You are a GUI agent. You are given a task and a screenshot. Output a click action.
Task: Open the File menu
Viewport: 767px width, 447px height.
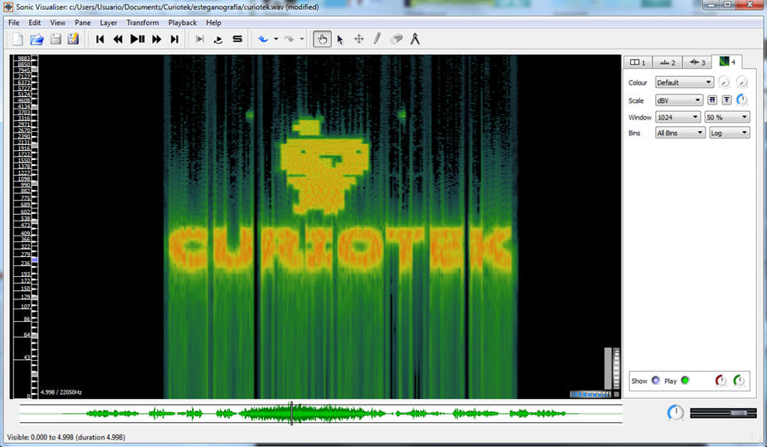[x=13, y=22]
